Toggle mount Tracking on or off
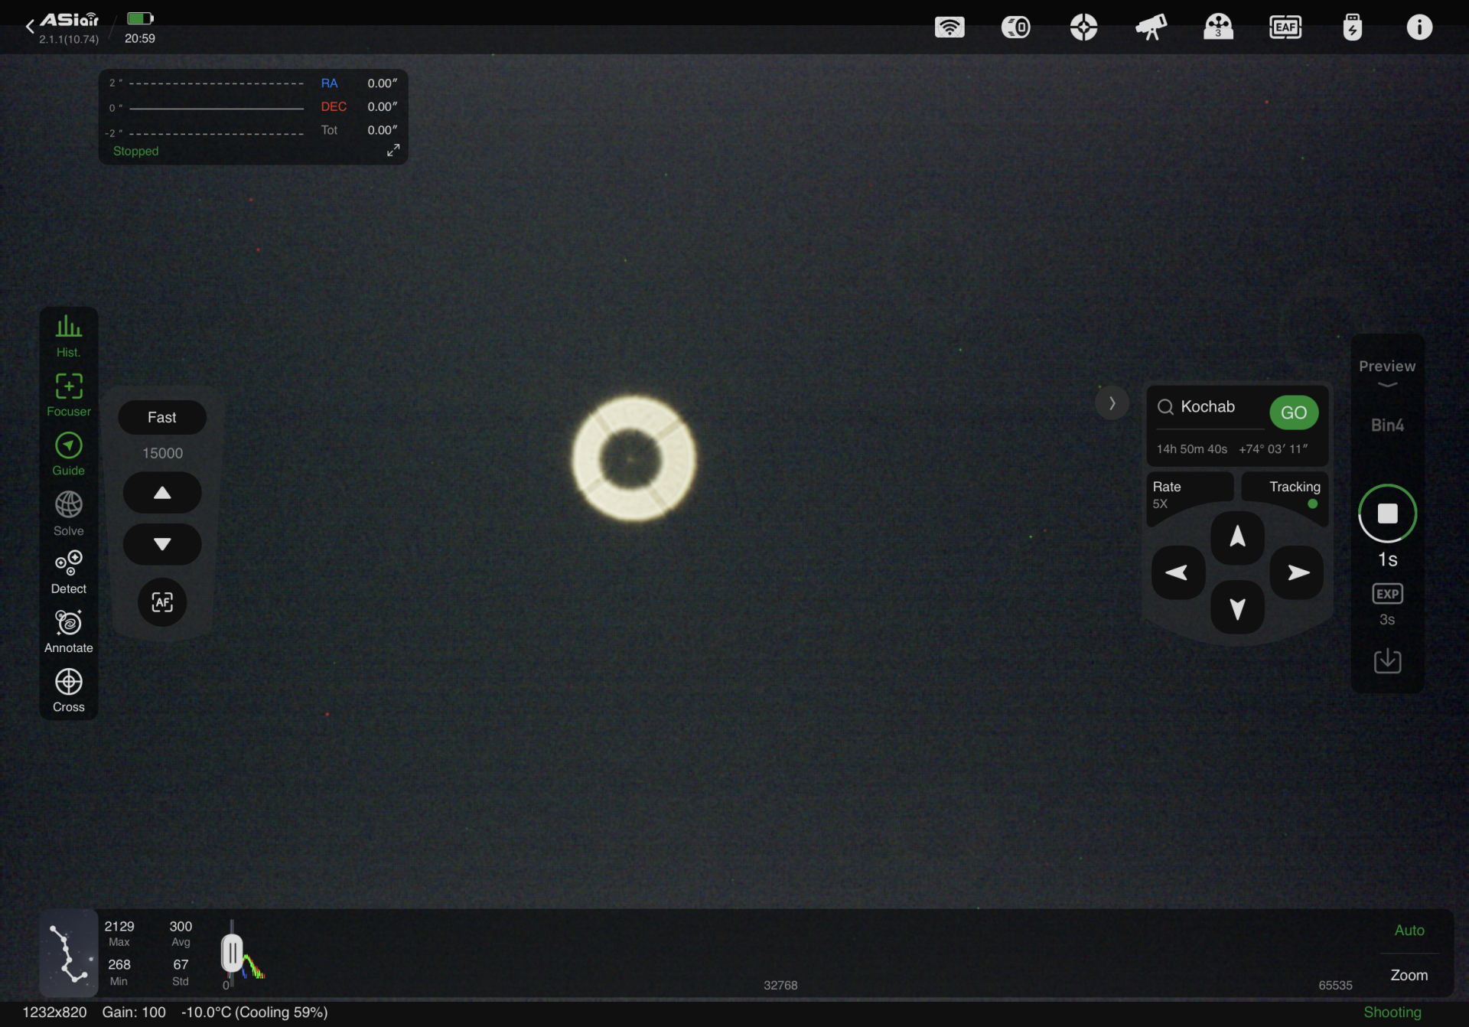The height and width of the screenshot is (1027, 1469). pyautogui.click(x=1285, y=494)
